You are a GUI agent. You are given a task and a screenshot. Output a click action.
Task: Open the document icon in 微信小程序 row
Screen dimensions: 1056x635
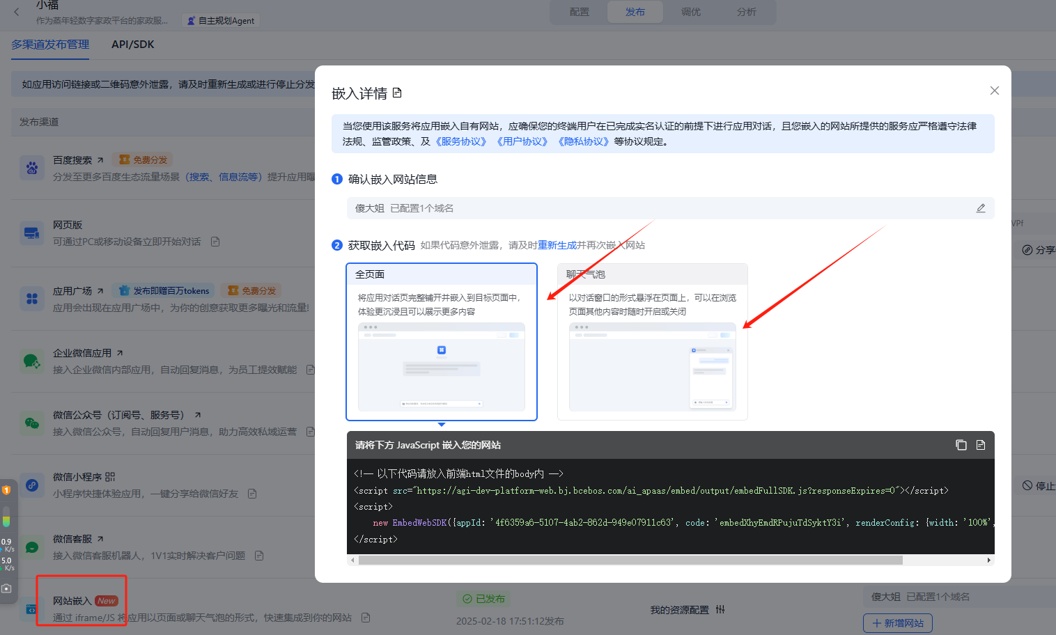pos(252,494)
